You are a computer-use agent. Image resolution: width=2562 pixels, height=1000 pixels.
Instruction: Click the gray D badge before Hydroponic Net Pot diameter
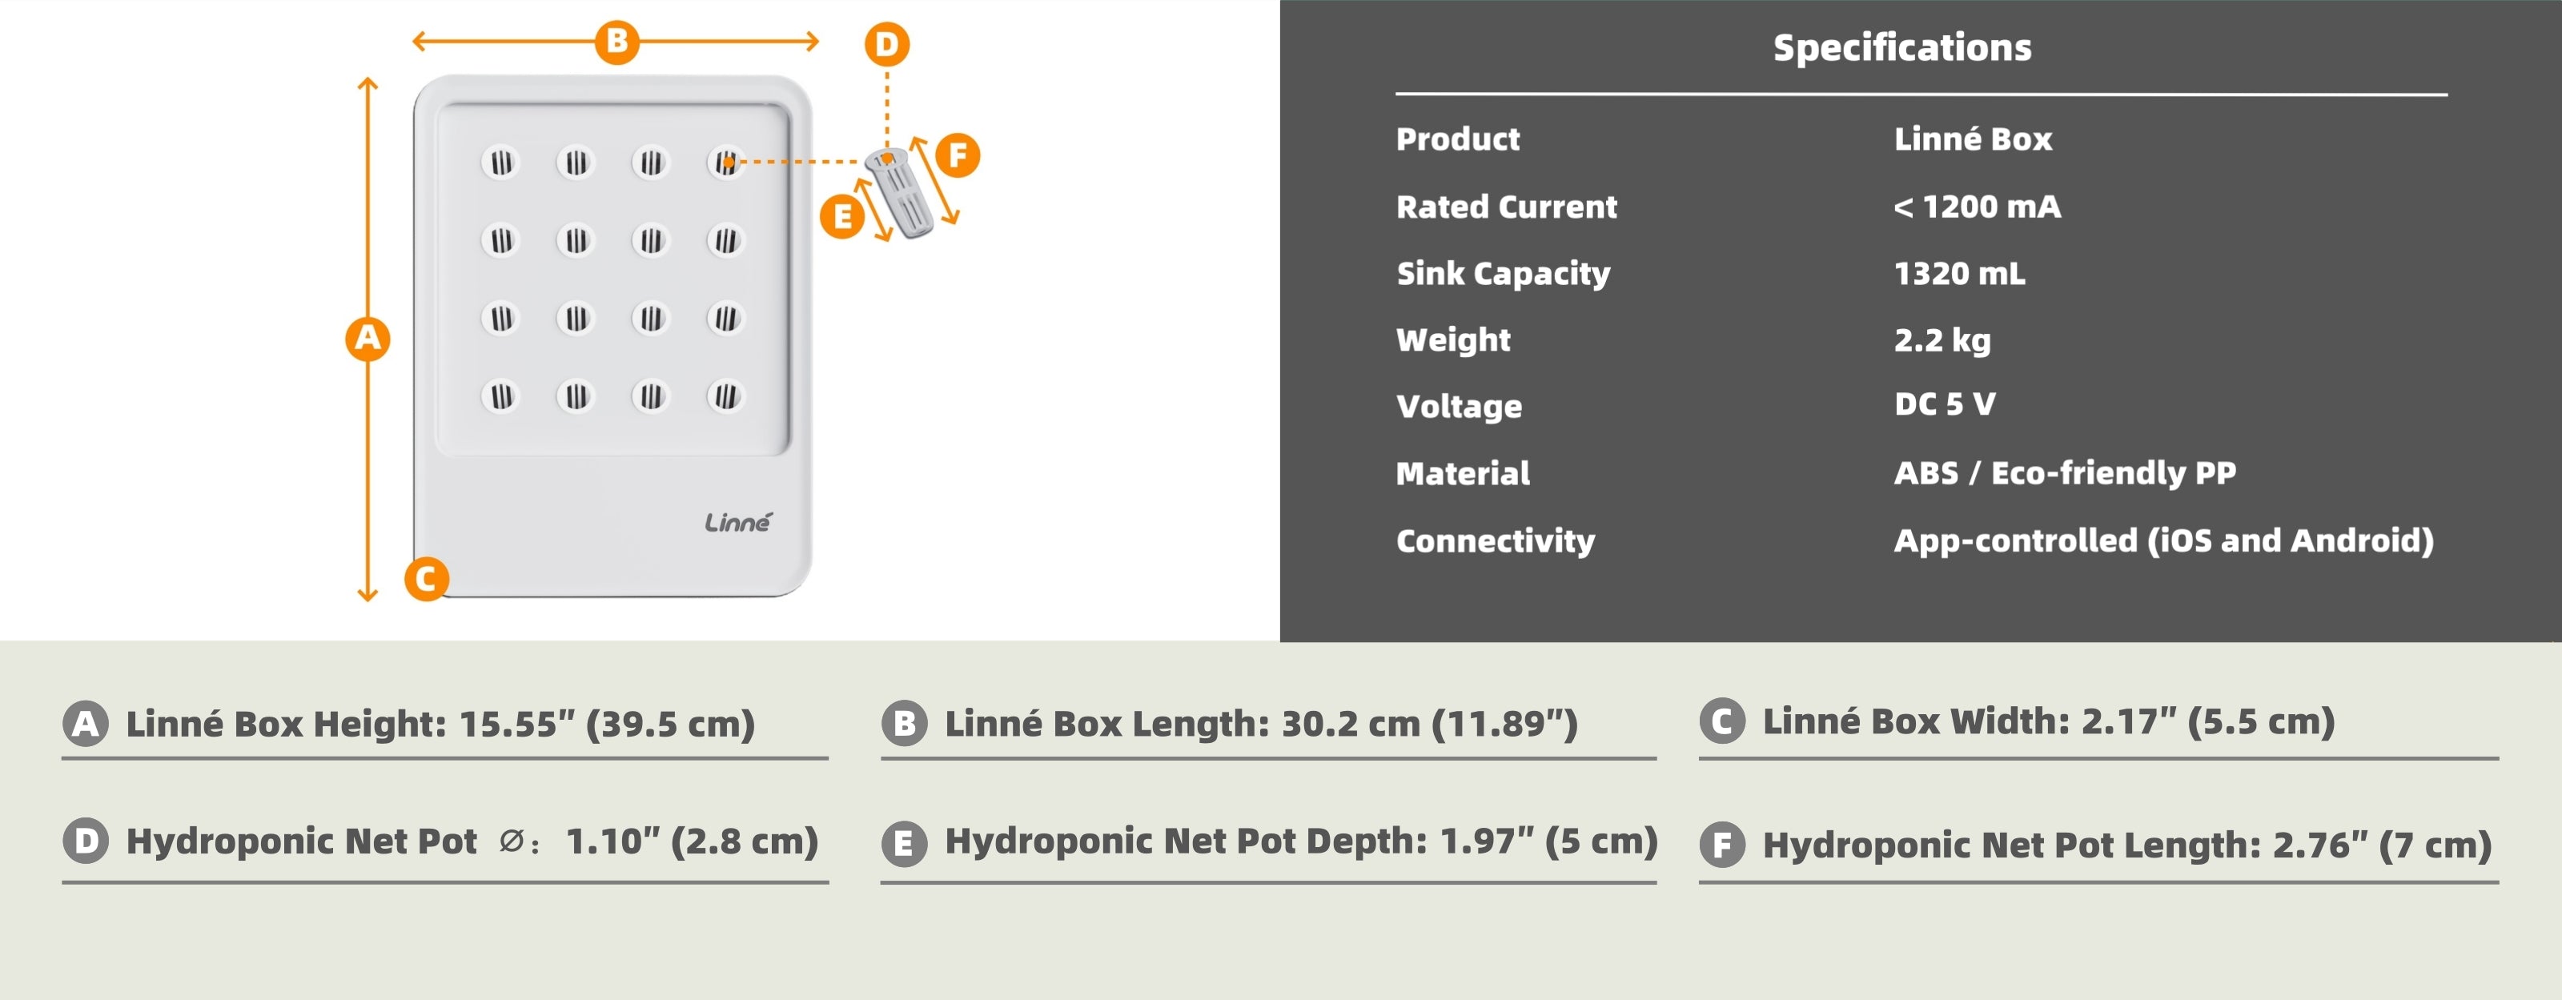click(86, 841)
